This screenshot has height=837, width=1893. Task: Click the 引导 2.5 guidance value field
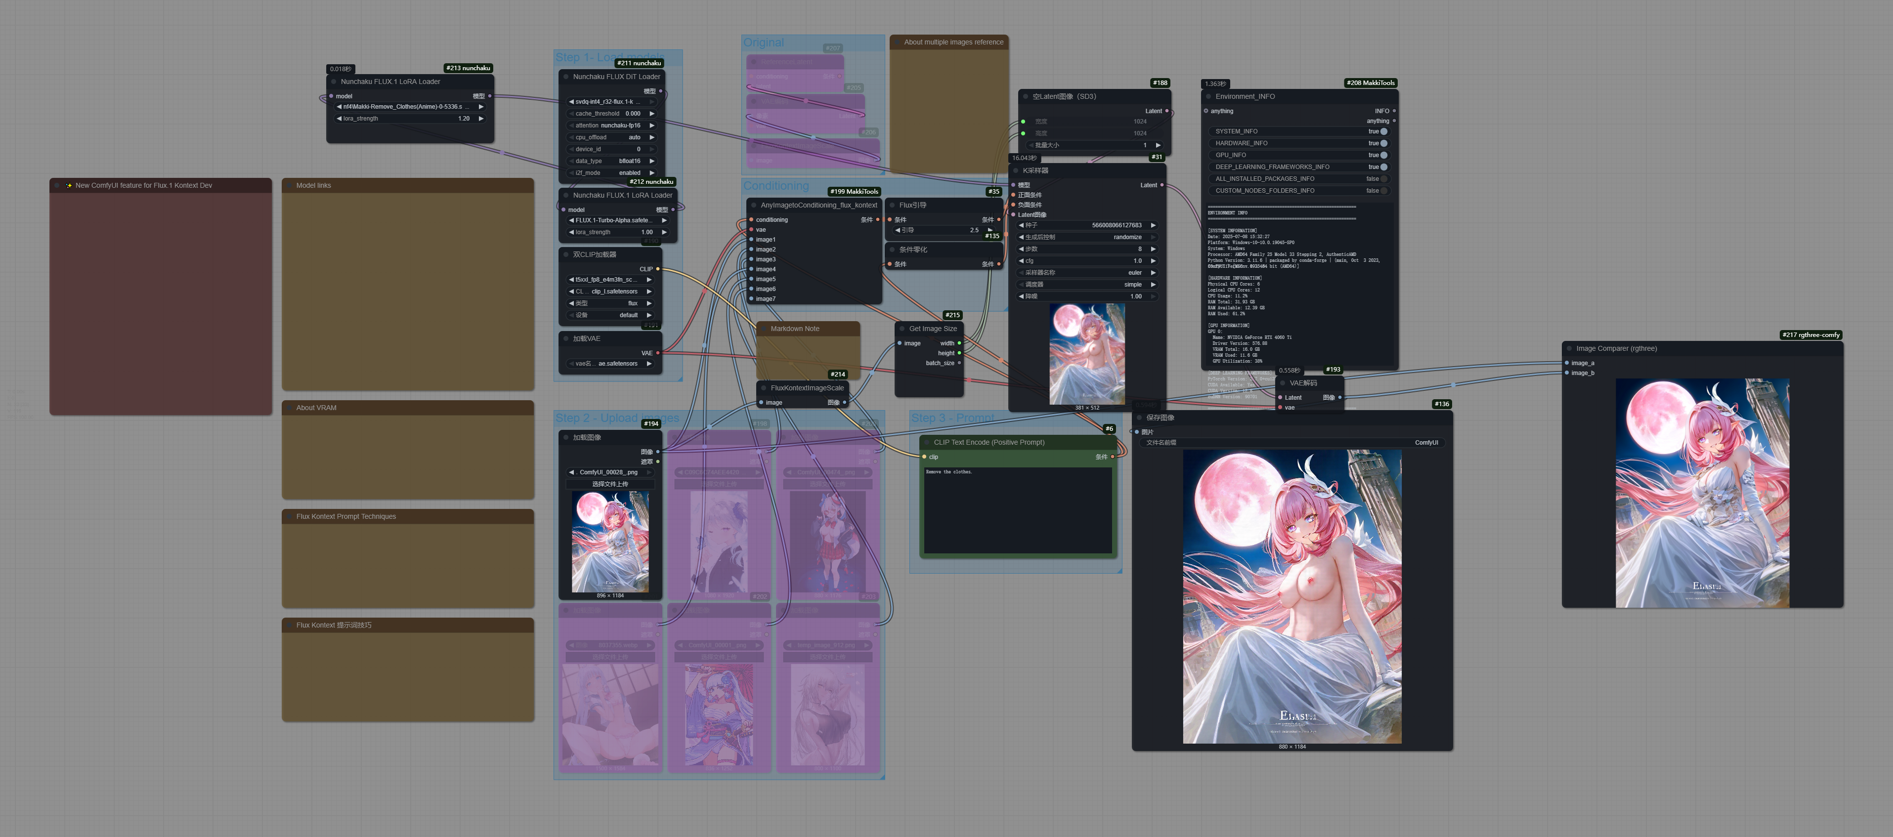945,230
